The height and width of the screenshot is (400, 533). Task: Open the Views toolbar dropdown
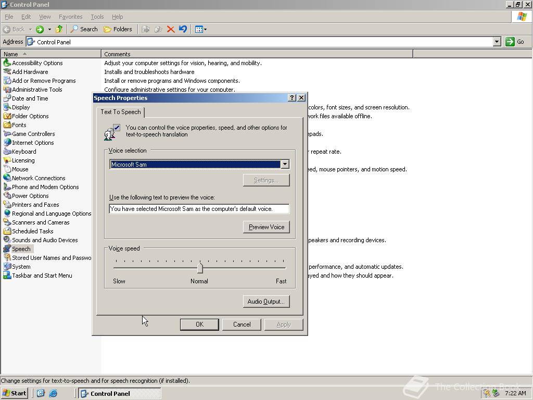201,29
